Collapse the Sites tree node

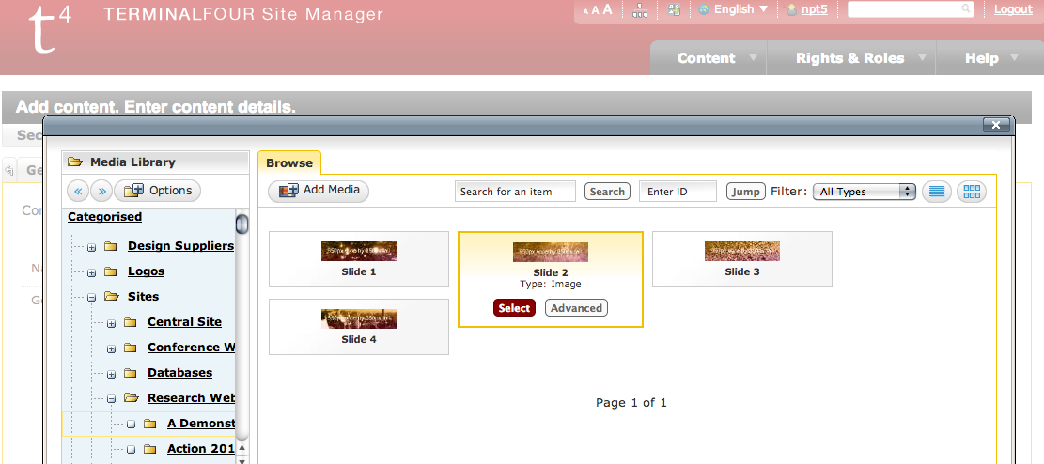tap(91, 298)
